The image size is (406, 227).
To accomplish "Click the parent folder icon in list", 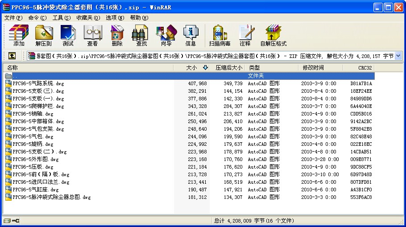I will [x=8, y=76].
